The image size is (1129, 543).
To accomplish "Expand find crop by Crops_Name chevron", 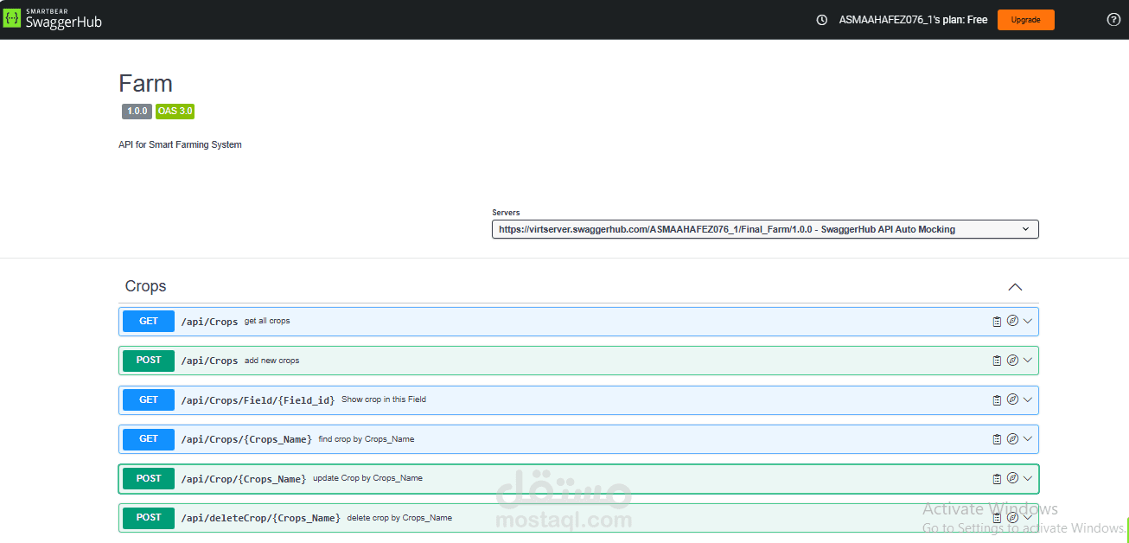I will (1028, 438).
